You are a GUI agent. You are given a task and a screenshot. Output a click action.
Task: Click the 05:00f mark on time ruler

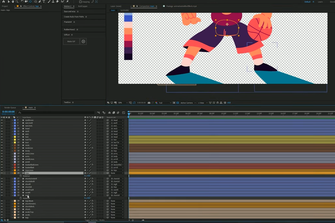click(176, 114)
